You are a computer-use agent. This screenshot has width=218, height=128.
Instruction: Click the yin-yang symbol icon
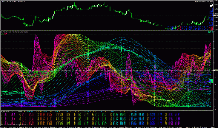(x=211, y=5)
